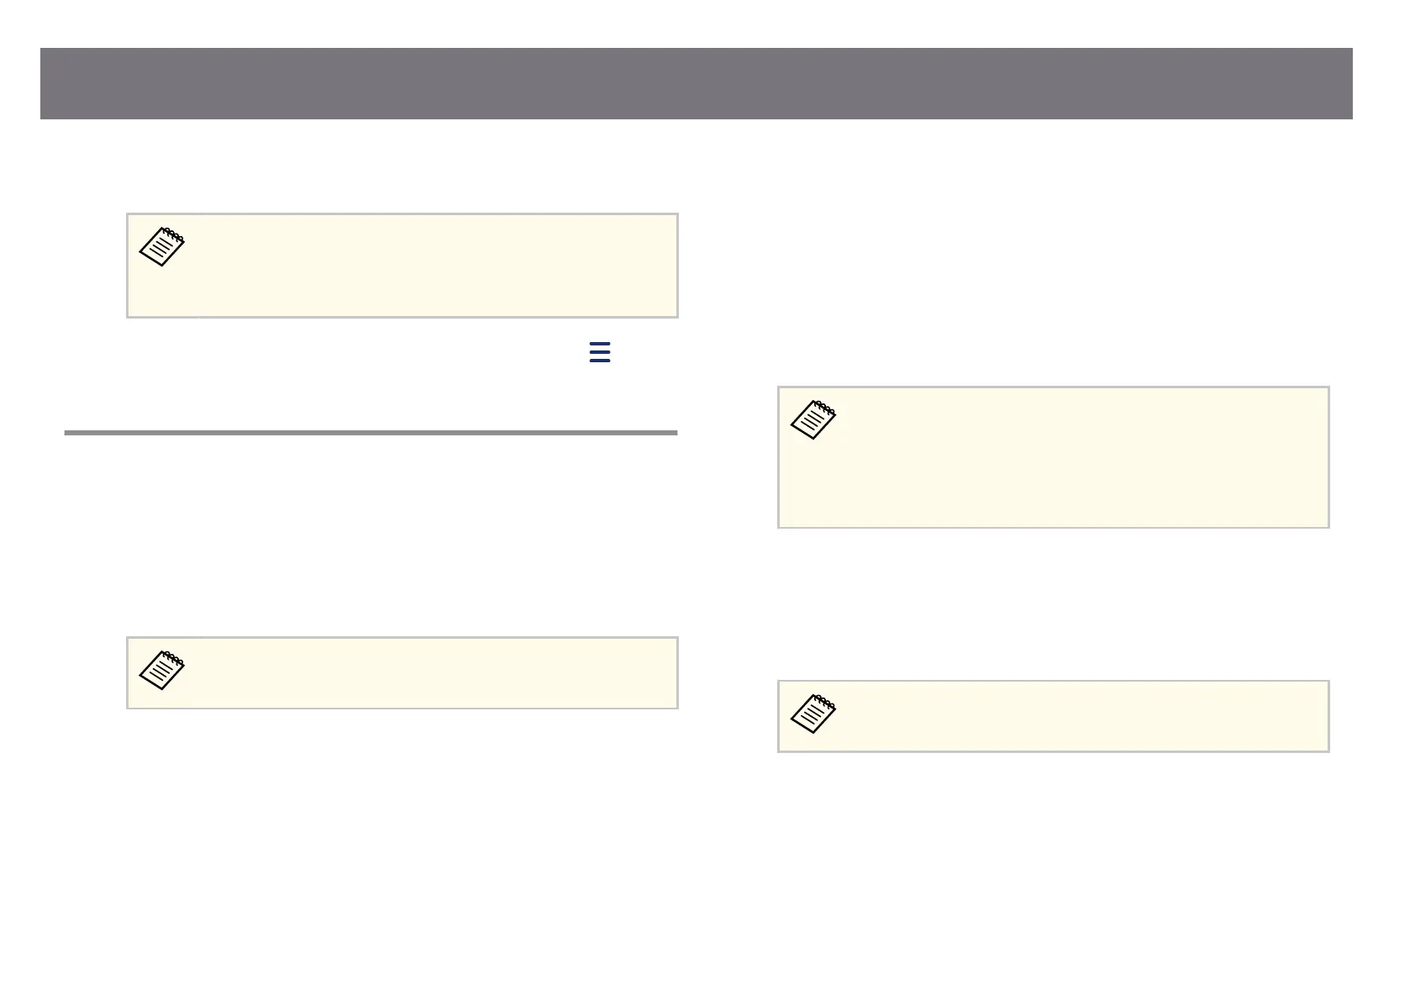Click notepad icon in the small left-column note below divider
The height and width of the screenshot is (1001, 1415).
pos(162,670)
